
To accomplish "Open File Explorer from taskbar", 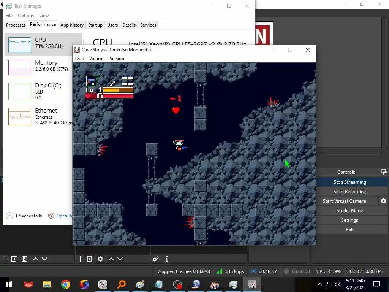I will [47, 284].
